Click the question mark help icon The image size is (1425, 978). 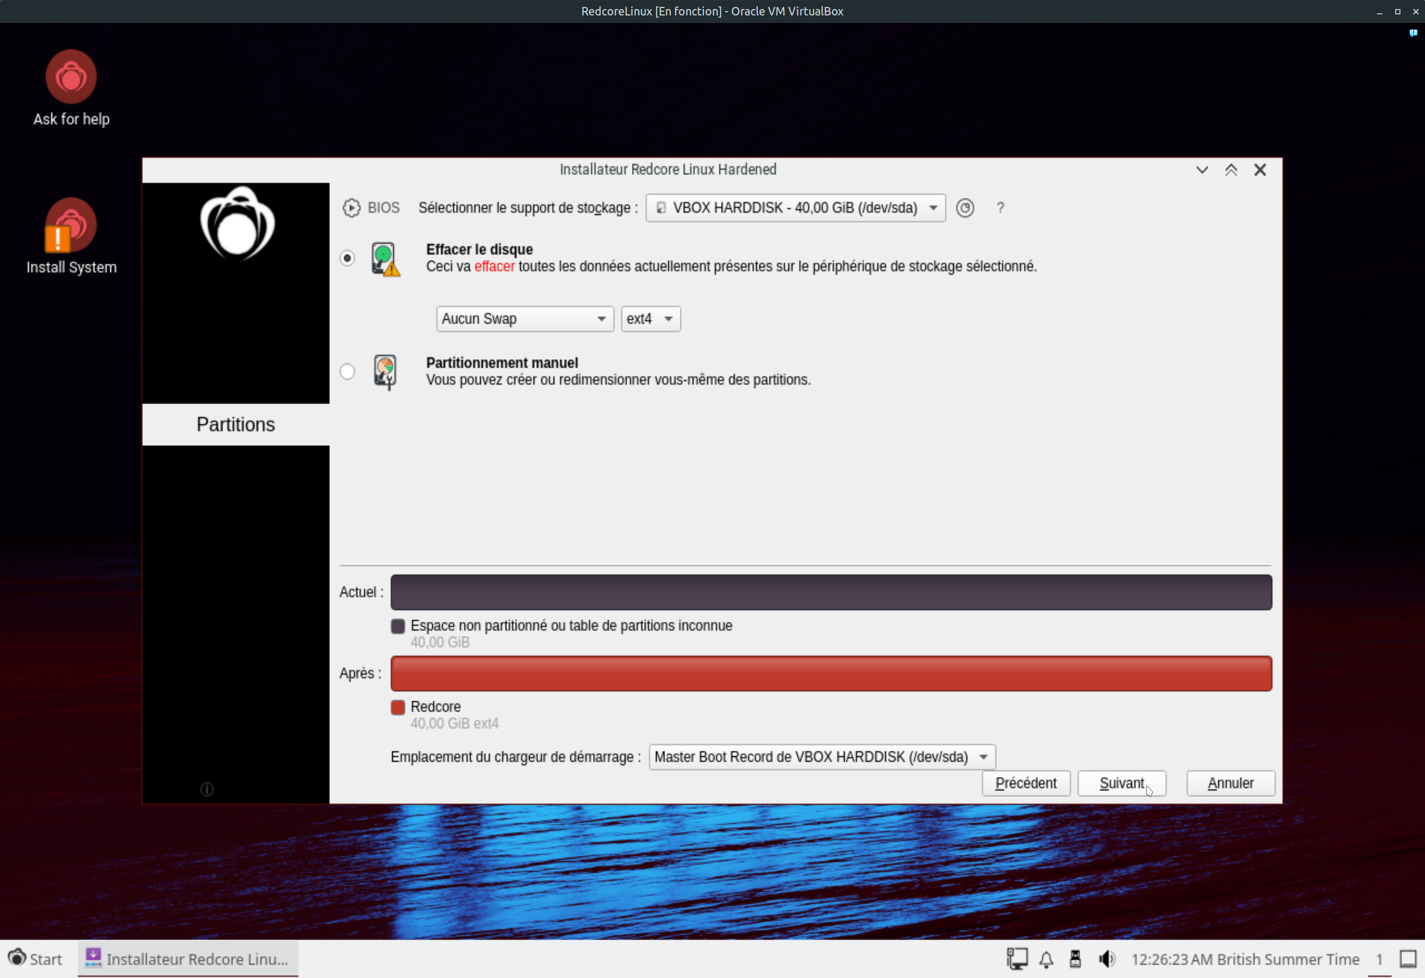(x=1000, y=208)
